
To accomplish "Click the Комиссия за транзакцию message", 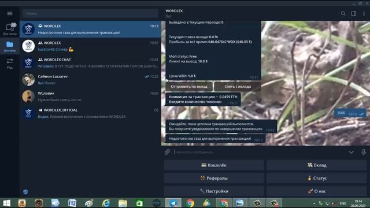I will click(203, 99).
